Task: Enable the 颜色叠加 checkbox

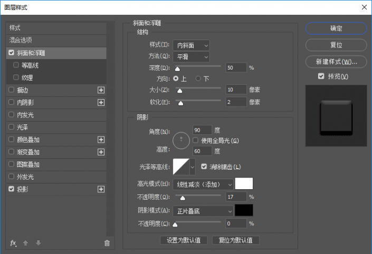Action: 11,139
